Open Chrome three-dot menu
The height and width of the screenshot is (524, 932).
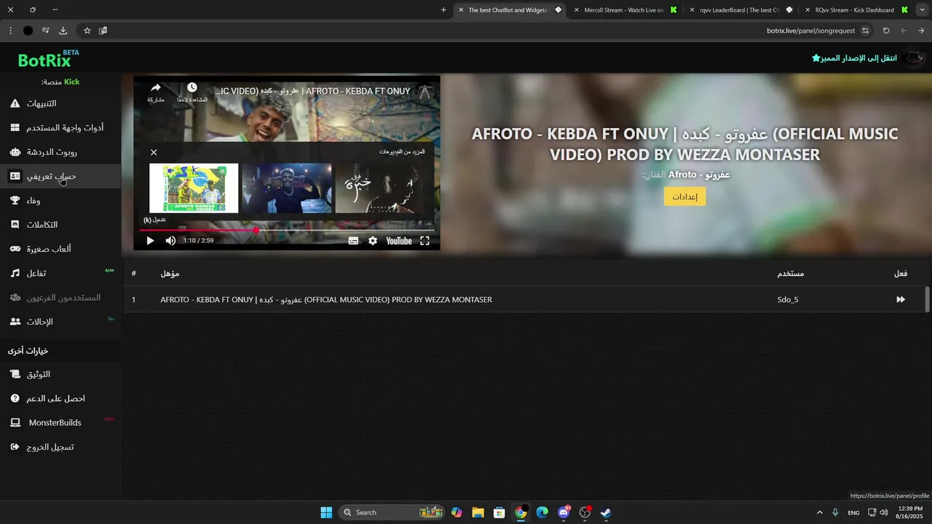point(10,31)
